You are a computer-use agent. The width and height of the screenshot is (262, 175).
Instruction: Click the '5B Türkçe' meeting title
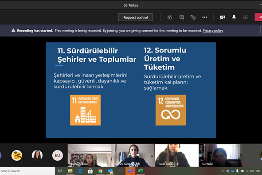click(x=131, y=5)
